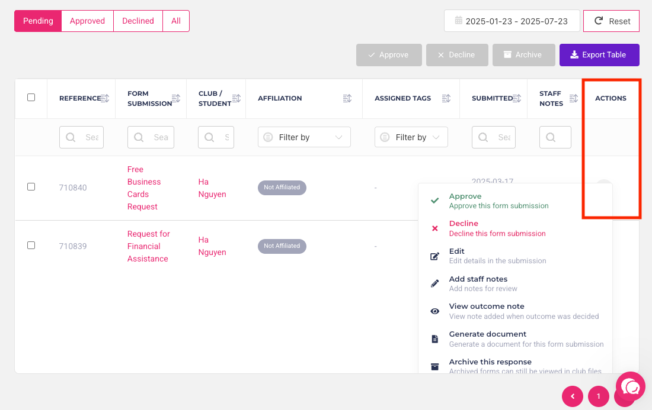Choose View outcome note menu item
This screenshot has width=652, height=410.
coord(515,311)
